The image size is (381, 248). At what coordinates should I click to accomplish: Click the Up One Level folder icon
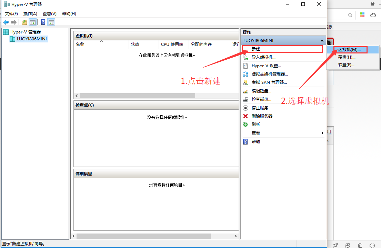pyautogui.click(x=24, y=22)
